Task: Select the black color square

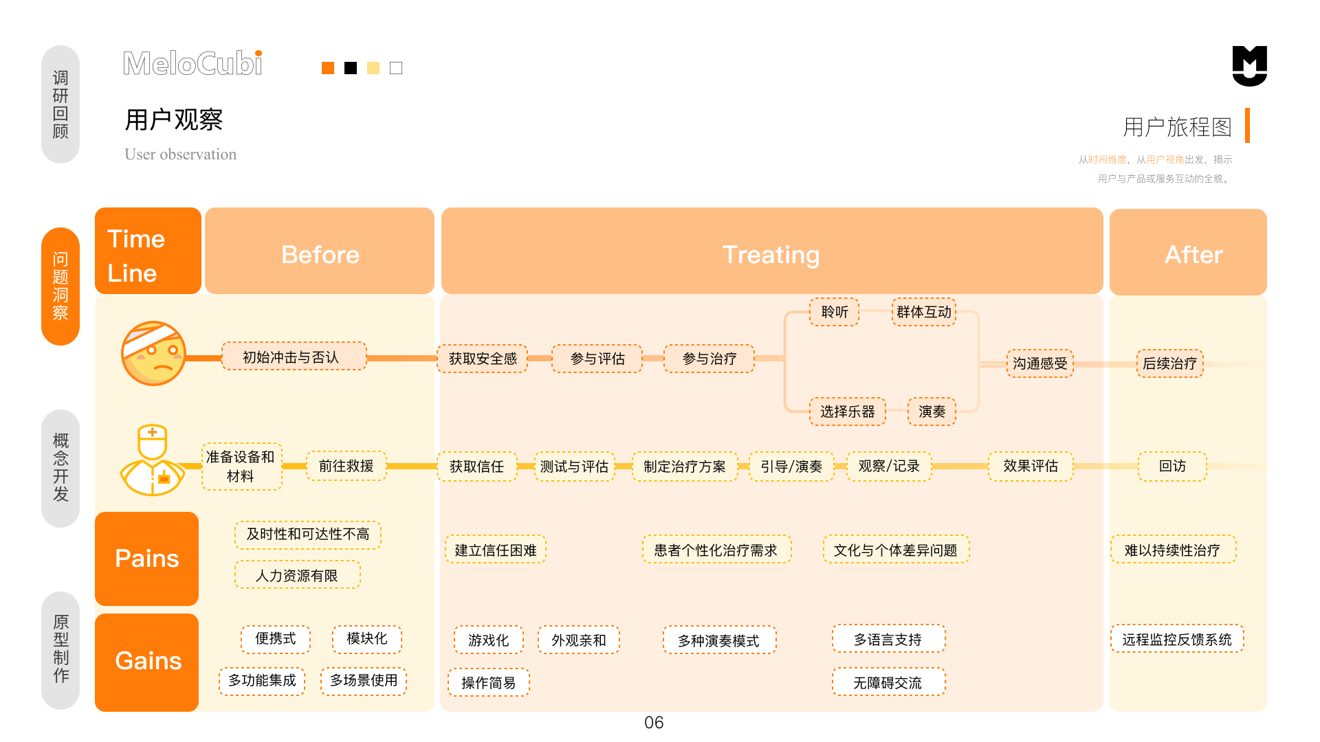Action: pyautogui.click(x=351, y=68)
